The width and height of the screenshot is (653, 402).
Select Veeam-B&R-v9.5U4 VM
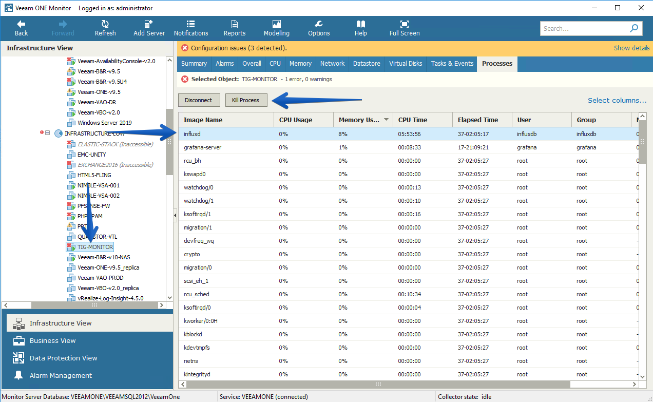tap(102, 82)
